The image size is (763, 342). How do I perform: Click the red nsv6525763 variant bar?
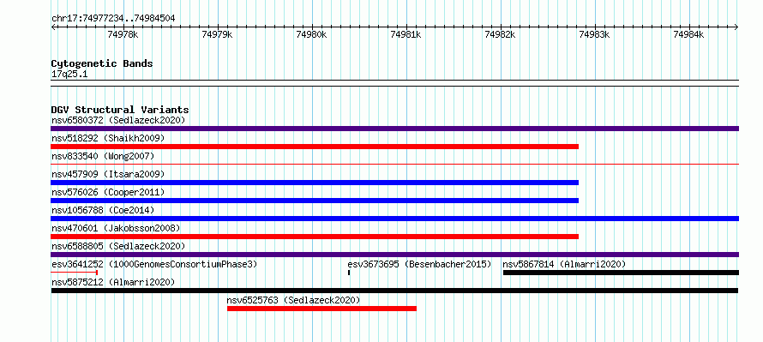(x=321, y=309)
